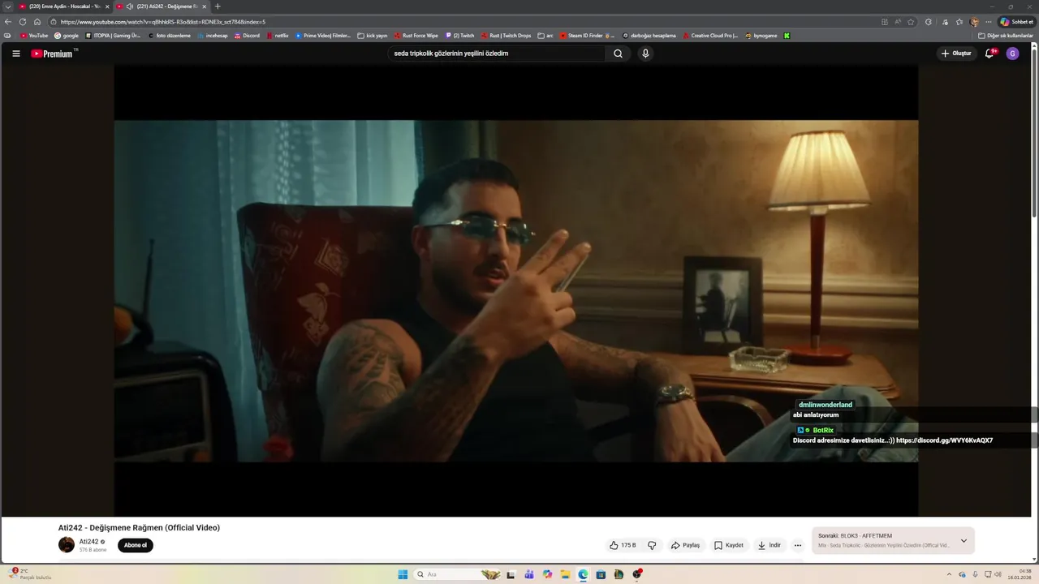Open the Windows Start menu
Screen dimensions: 1039x584
(403, 574)
